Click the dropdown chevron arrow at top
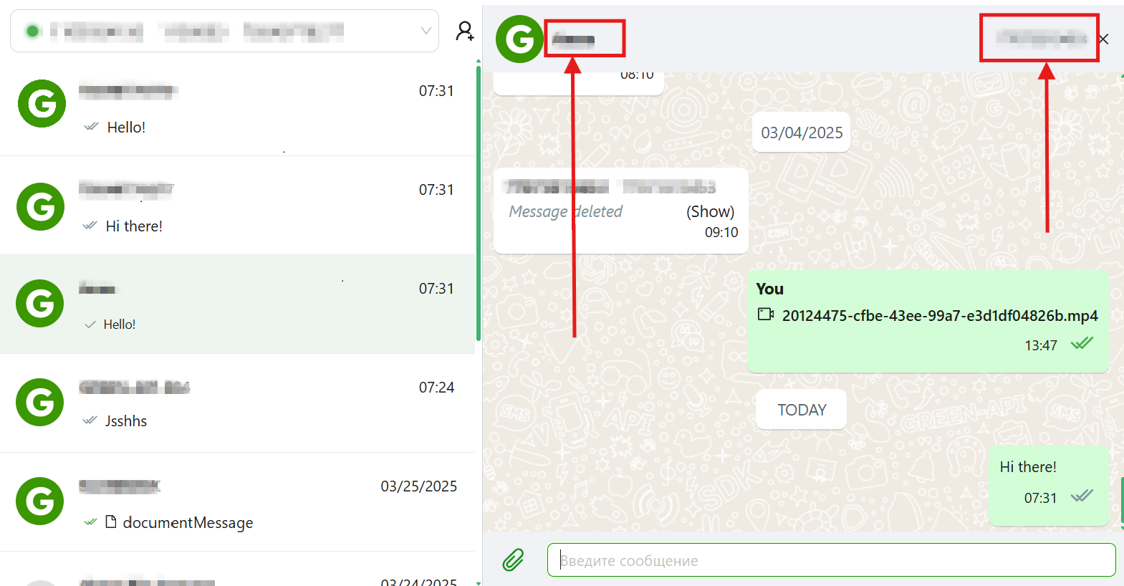The image size is (1124, 586). (426, 31)
